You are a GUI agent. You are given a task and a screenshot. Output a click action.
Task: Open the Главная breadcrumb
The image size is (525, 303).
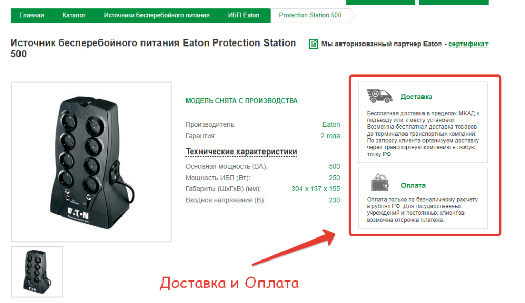(31, 15)
